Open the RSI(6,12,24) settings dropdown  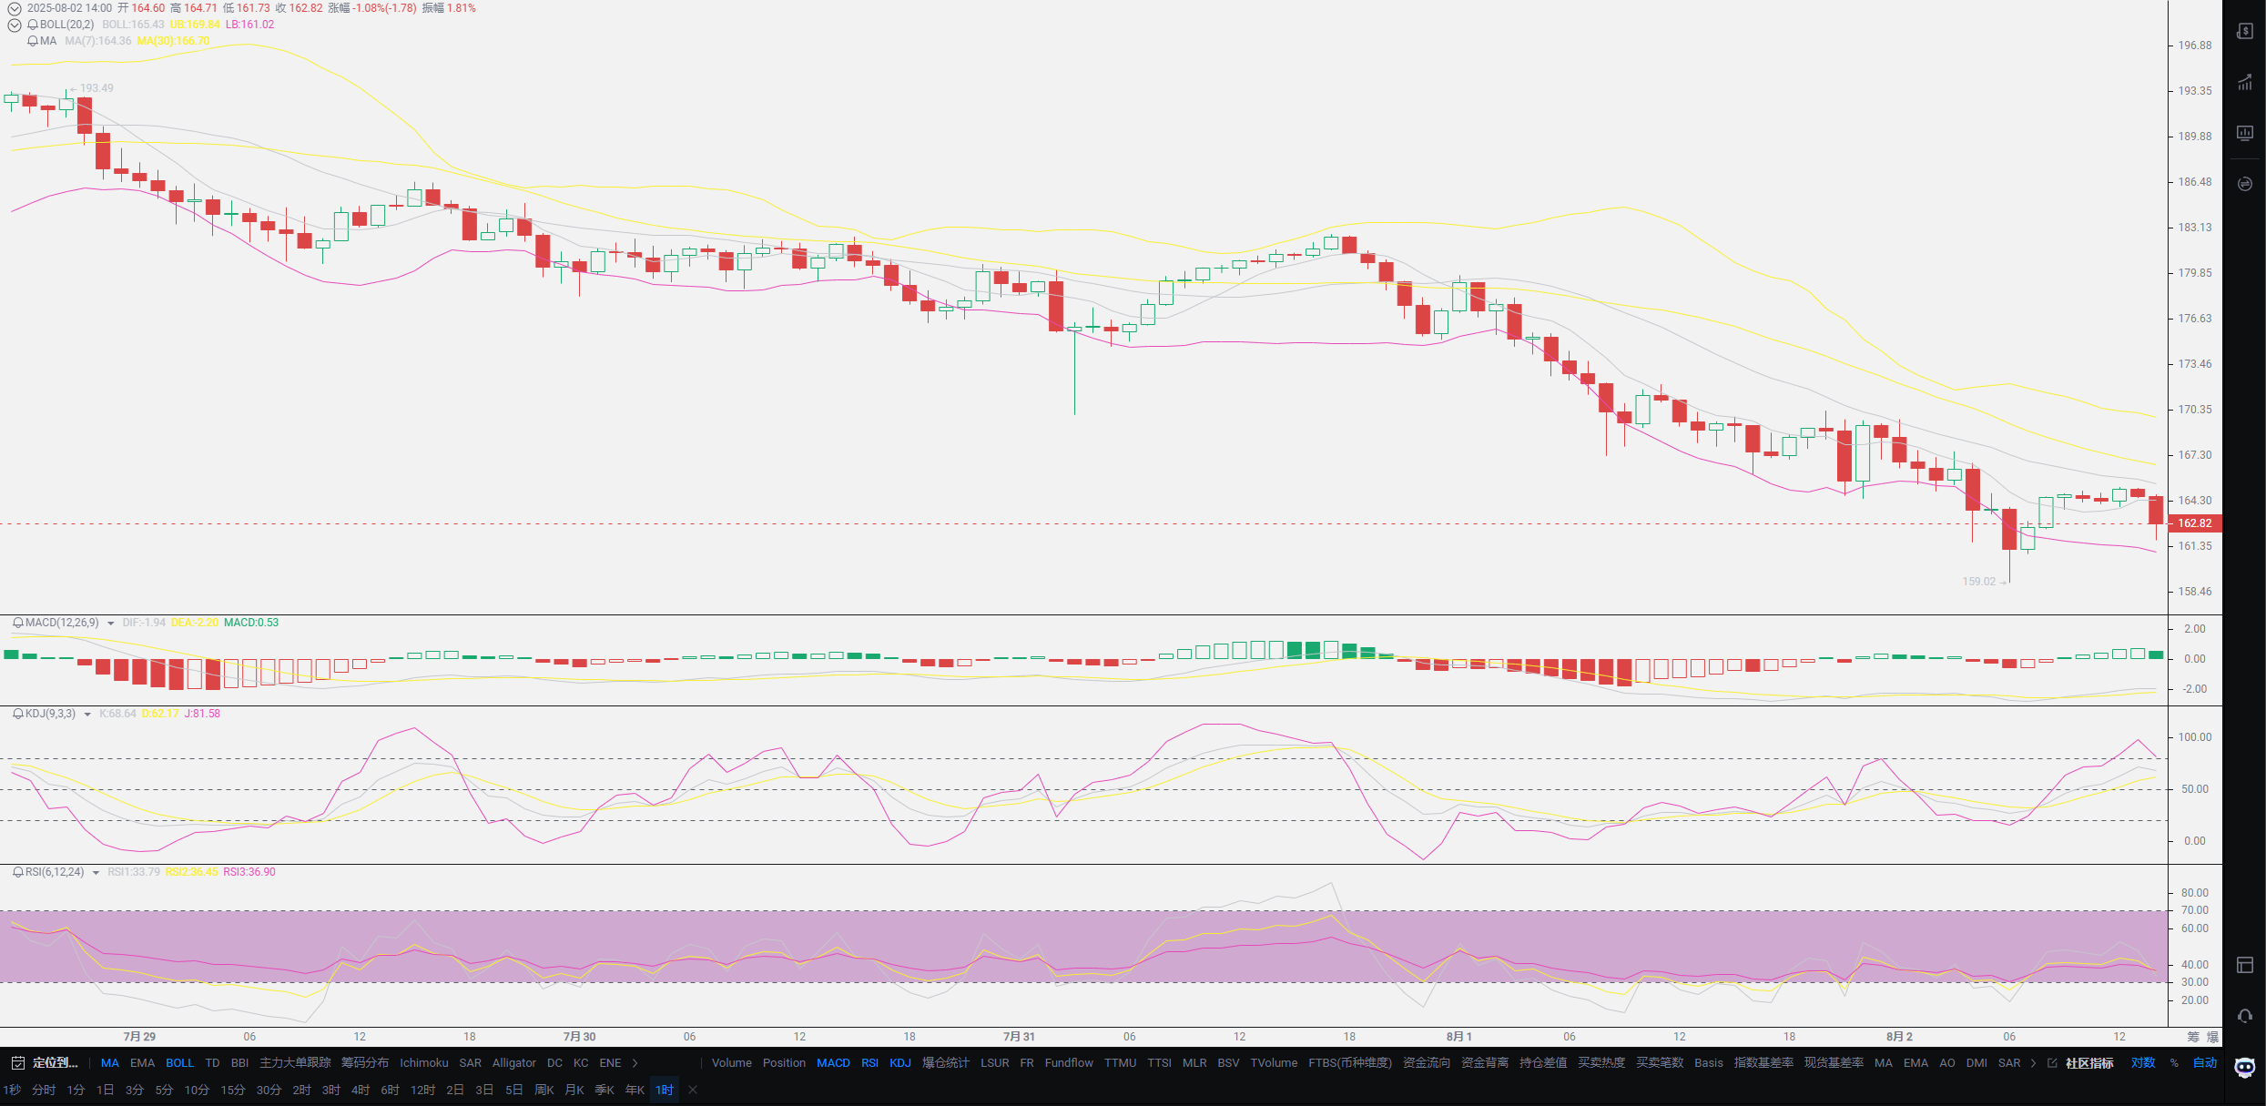click(96, 873)
